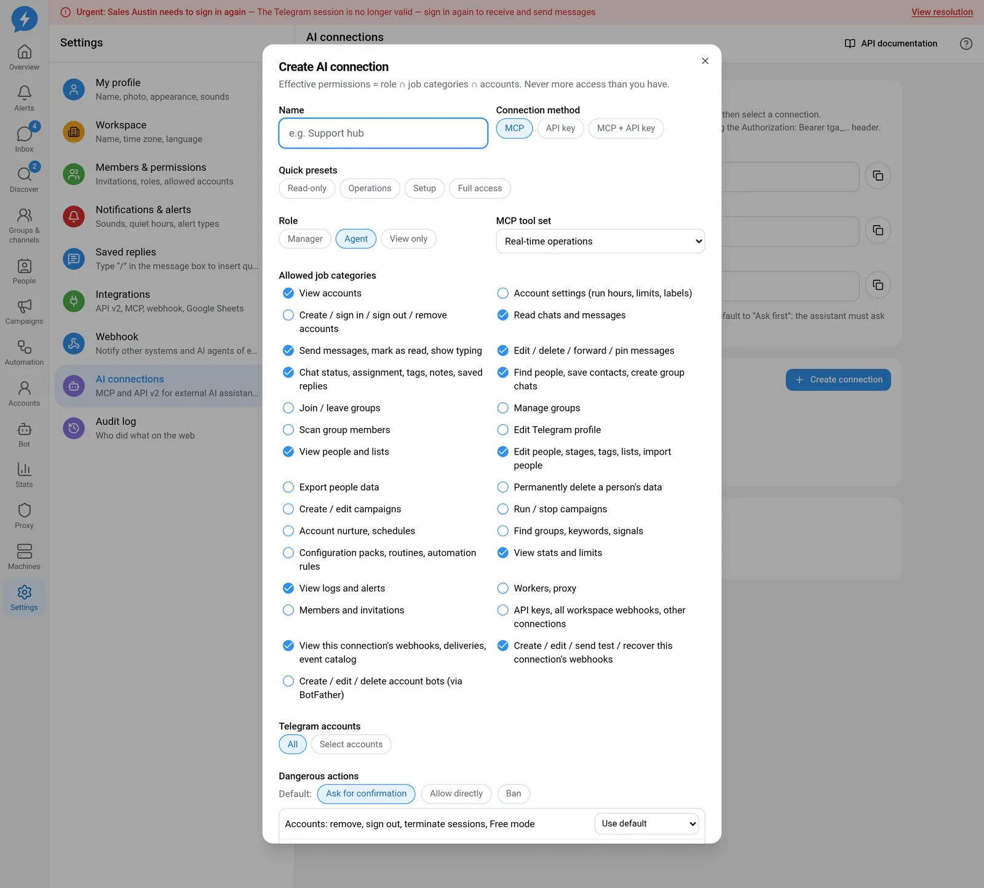The height and width of the screenshot is (888, 984).
Task: Enable Manage groups category
Action: pos(502,408)
